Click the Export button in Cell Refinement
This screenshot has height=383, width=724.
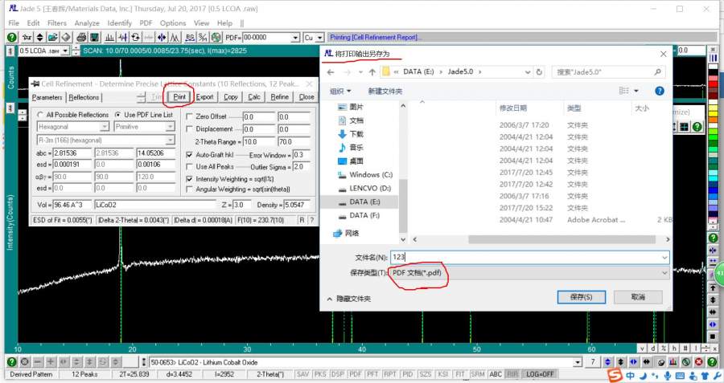tap(204, 97)
